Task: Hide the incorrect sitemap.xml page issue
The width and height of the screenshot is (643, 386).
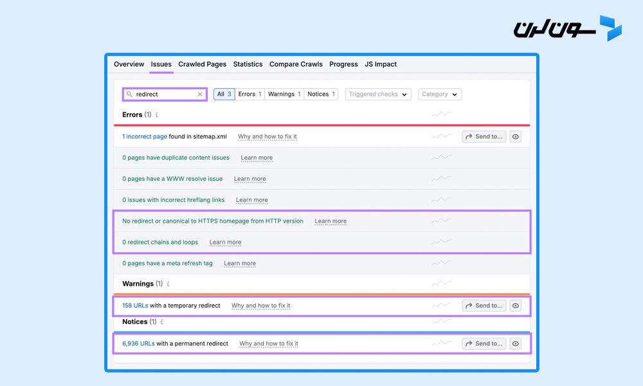Action: click(516, 136)
